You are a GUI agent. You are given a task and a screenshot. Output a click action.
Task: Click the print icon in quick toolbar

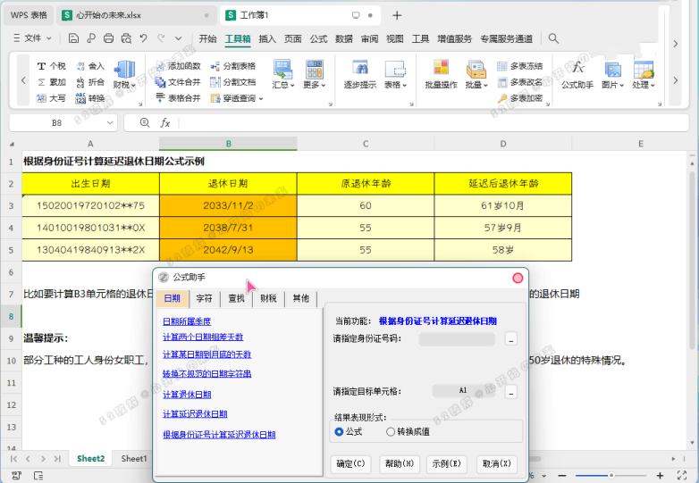[x=108, y=38]
